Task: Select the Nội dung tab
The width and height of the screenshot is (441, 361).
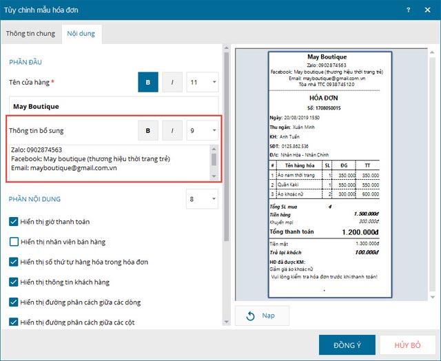Action: tap(81, 34)
